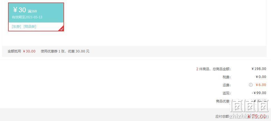
Task: Click the 商品优惠 label
Action: (223, 101)
